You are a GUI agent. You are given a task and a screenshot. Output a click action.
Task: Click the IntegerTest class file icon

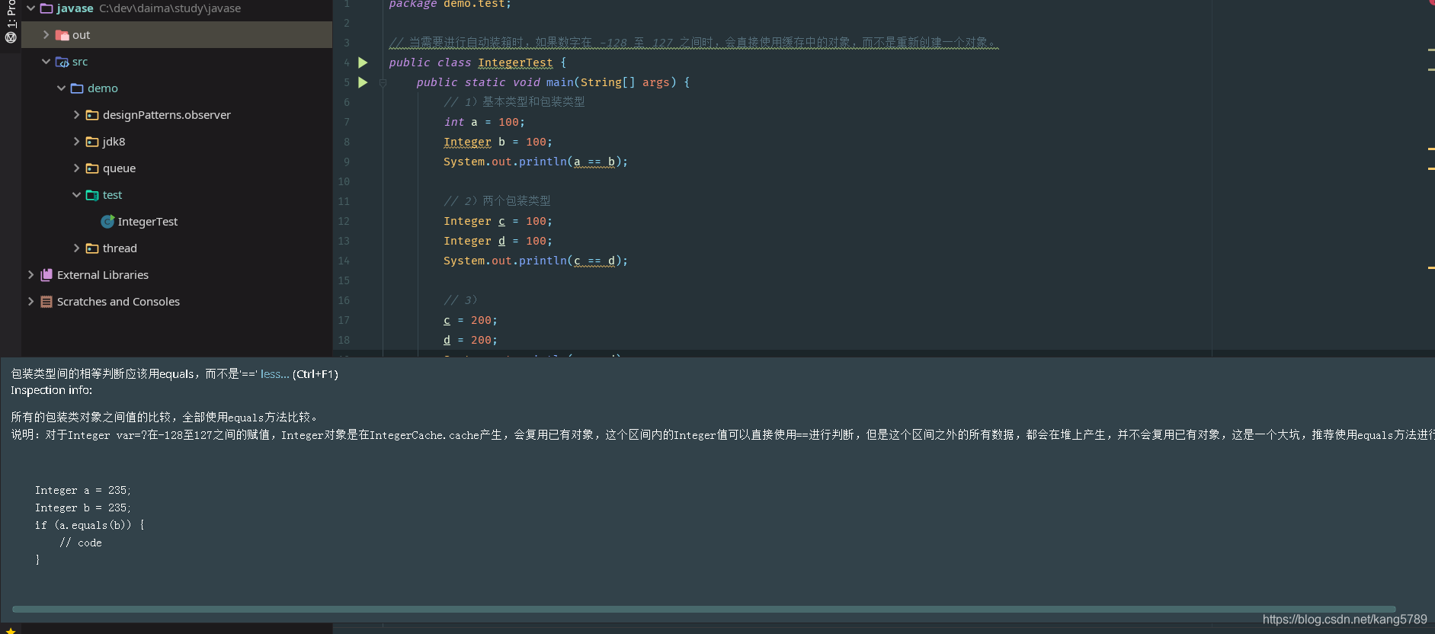pos(107,222)
